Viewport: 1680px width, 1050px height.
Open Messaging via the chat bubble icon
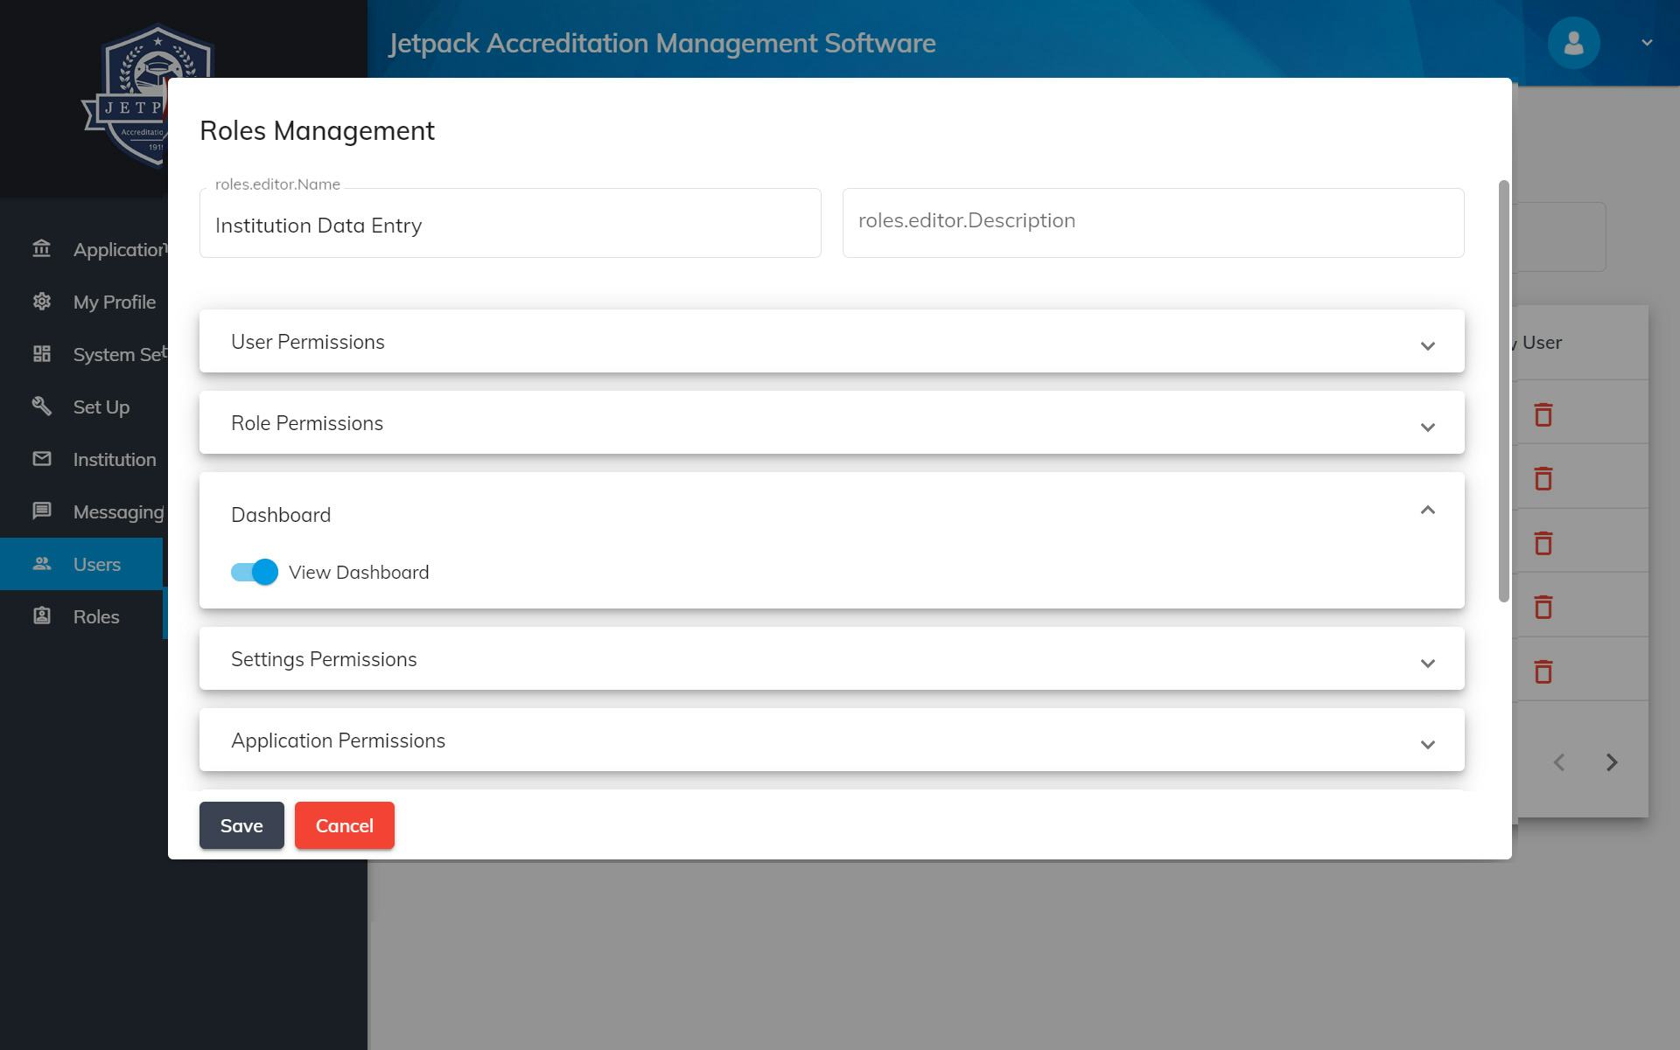pos(41,511)
